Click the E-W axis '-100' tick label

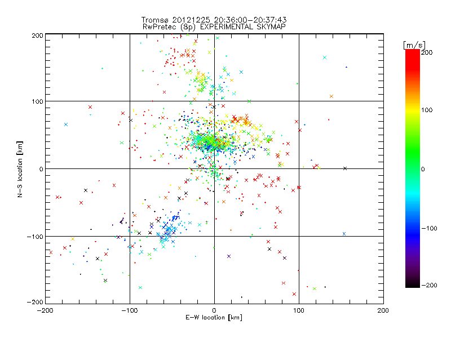(130, 310)
